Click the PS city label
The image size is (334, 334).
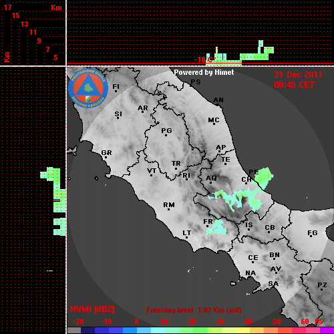click(x=196, y=82)
